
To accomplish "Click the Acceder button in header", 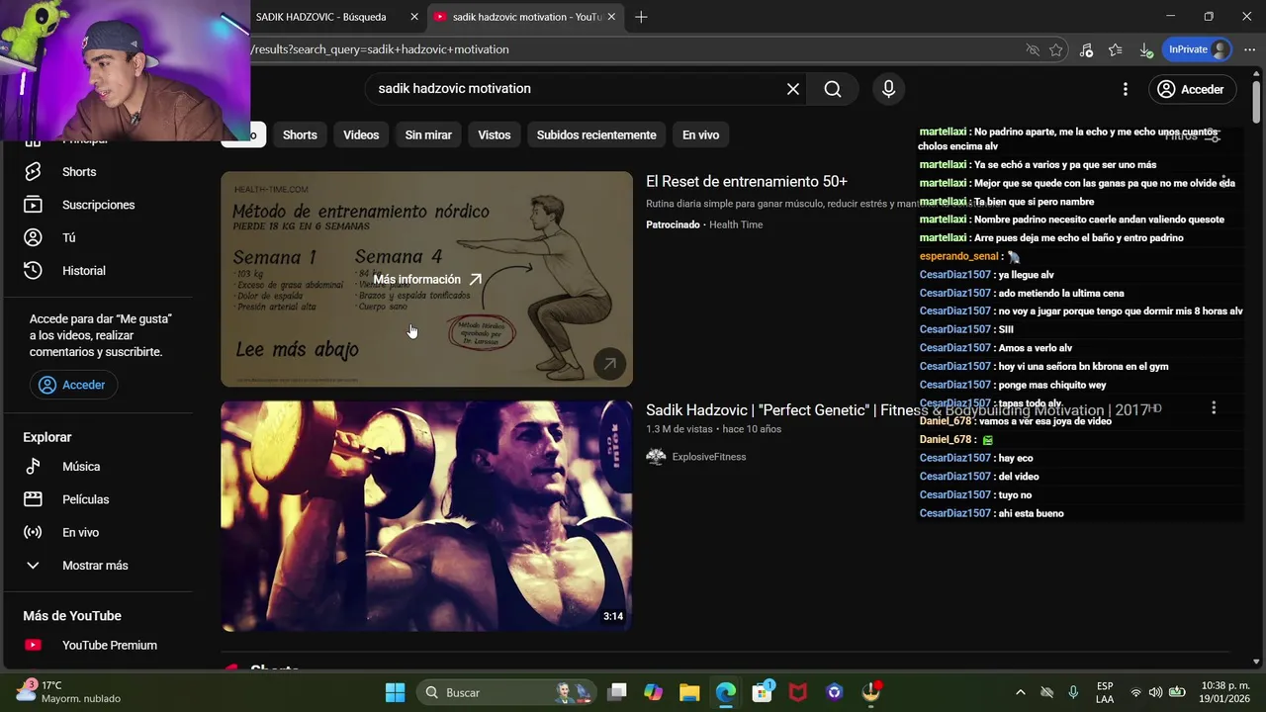I will coord(1192,89).
